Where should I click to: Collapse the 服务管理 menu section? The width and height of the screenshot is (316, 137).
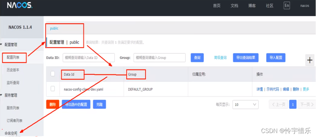11,95
